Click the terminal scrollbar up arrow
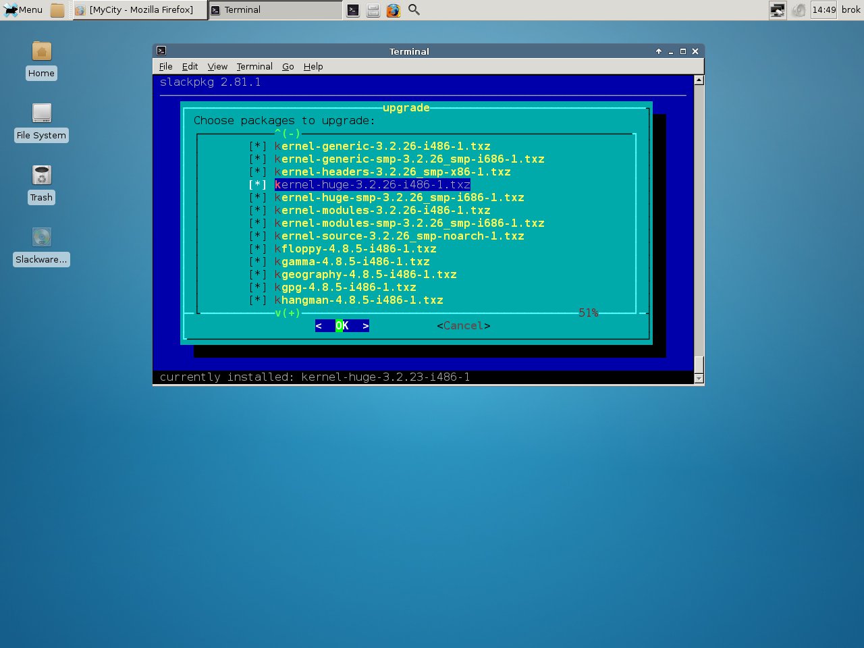 click(x=699, y=80)
